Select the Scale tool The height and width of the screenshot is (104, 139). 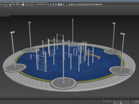point(8,5)
